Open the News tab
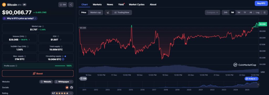Screen dimensions: 269x95 coord(110,5)
